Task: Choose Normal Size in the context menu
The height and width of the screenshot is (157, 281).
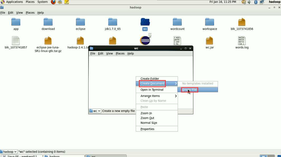Action: [157, 123]
